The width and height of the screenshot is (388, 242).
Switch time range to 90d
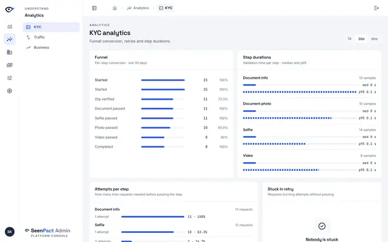tap(375, 39)
